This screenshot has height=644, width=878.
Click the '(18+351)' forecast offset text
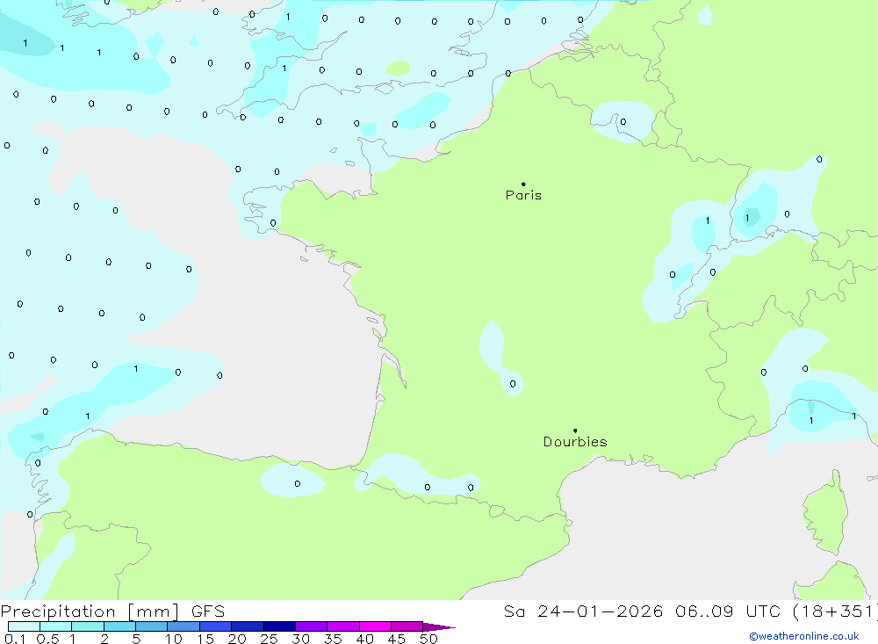pos(835,611)
